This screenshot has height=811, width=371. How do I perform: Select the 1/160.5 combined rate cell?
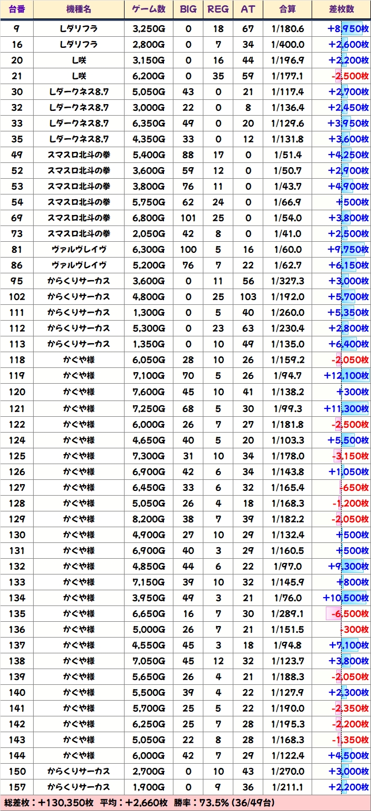coord(287,550)
